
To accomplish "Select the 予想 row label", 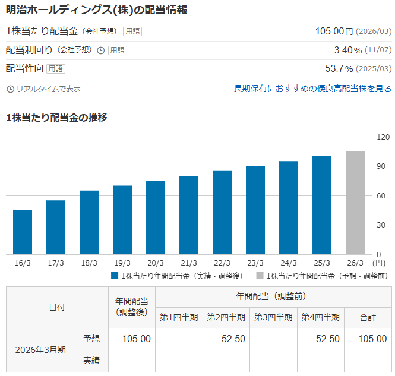I will pos(91,339).
